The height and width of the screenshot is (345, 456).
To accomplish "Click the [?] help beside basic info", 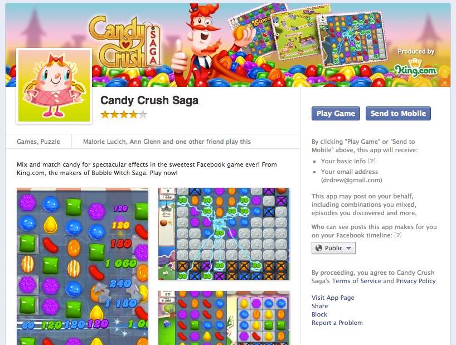I will click(371, 161).
